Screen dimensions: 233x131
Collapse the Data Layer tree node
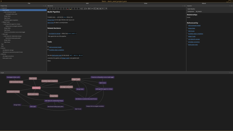click(x=2, y=34)
